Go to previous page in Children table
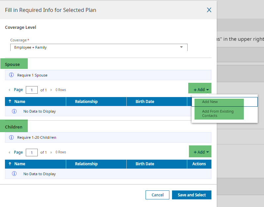The height and width of the screenshot is (207, 264). click(9, 152)
